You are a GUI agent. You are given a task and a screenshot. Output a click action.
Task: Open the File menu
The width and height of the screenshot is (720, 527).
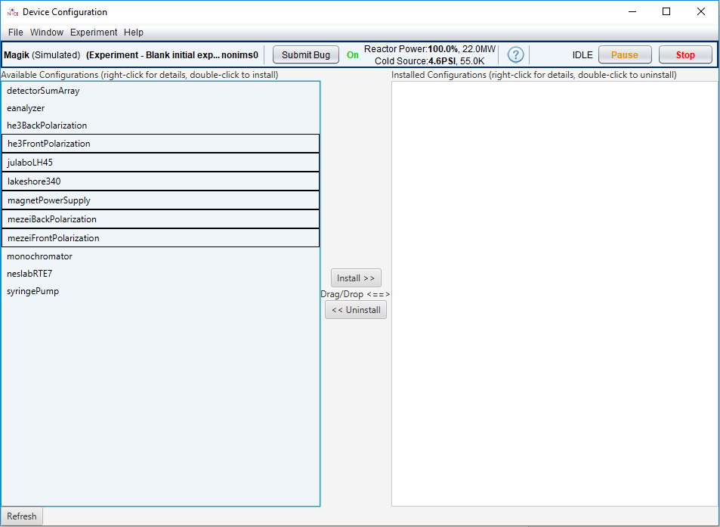tap(14, 32)
